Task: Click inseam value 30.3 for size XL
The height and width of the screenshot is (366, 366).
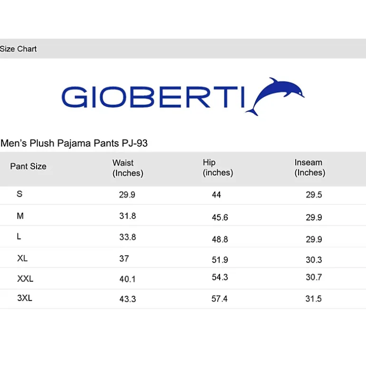Action: 314,260
